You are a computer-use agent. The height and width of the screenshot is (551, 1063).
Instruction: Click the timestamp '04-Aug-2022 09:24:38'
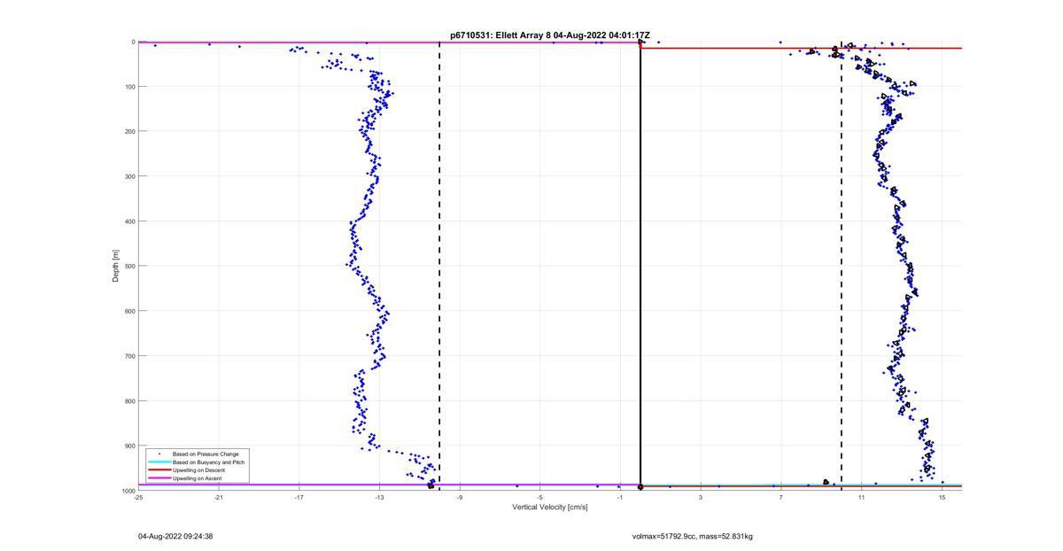click(175, 536)
